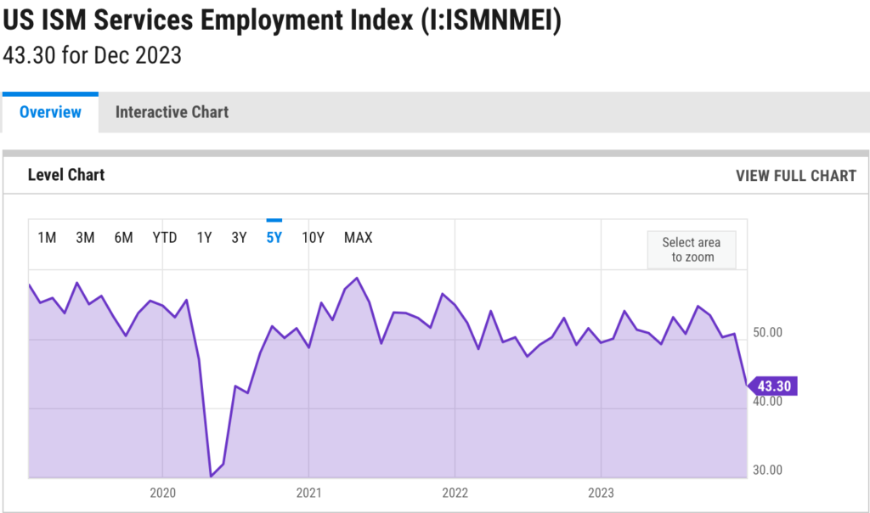Switch to the Overview tab
Screen dimensions: 870x513
coord(50,113)
